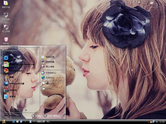166x124 pixels.
Task: Click the globe quick launch icon
Action: 17,122
